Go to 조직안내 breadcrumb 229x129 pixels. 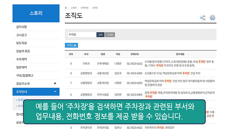pyautogui.click(x=84, y=8)
